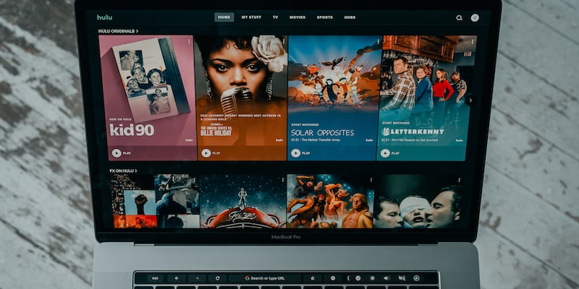
Task: Open the blindfolded kiss thumbnail
Action: pyautogui.click(x=418, y=202)
